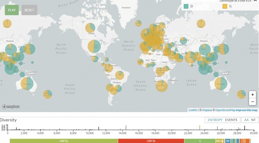This screenshot has height=143, width=259.
Task: Open the Leaflet attribution link
Action: [193, 110]
